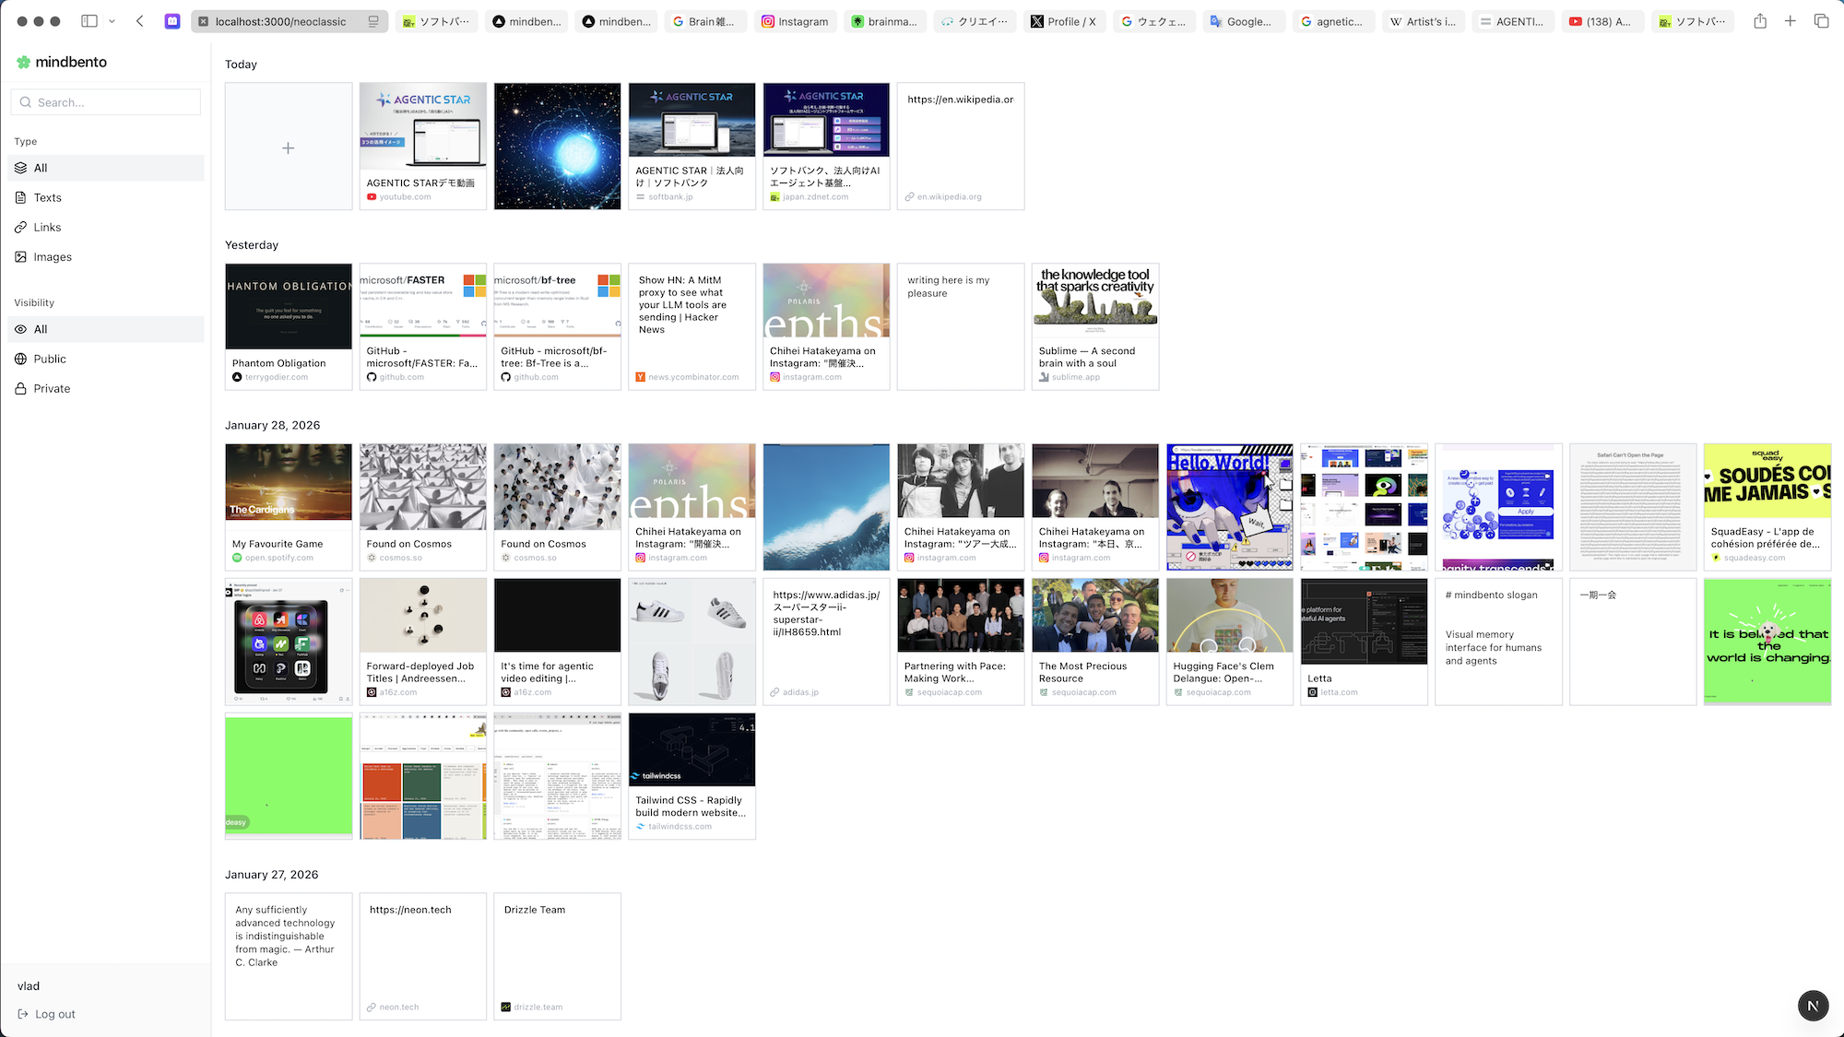The height and width of the screenshot is (1037, 1844).
Task: Switch to the Instagram browser tab
Action: tap(795, 21)
